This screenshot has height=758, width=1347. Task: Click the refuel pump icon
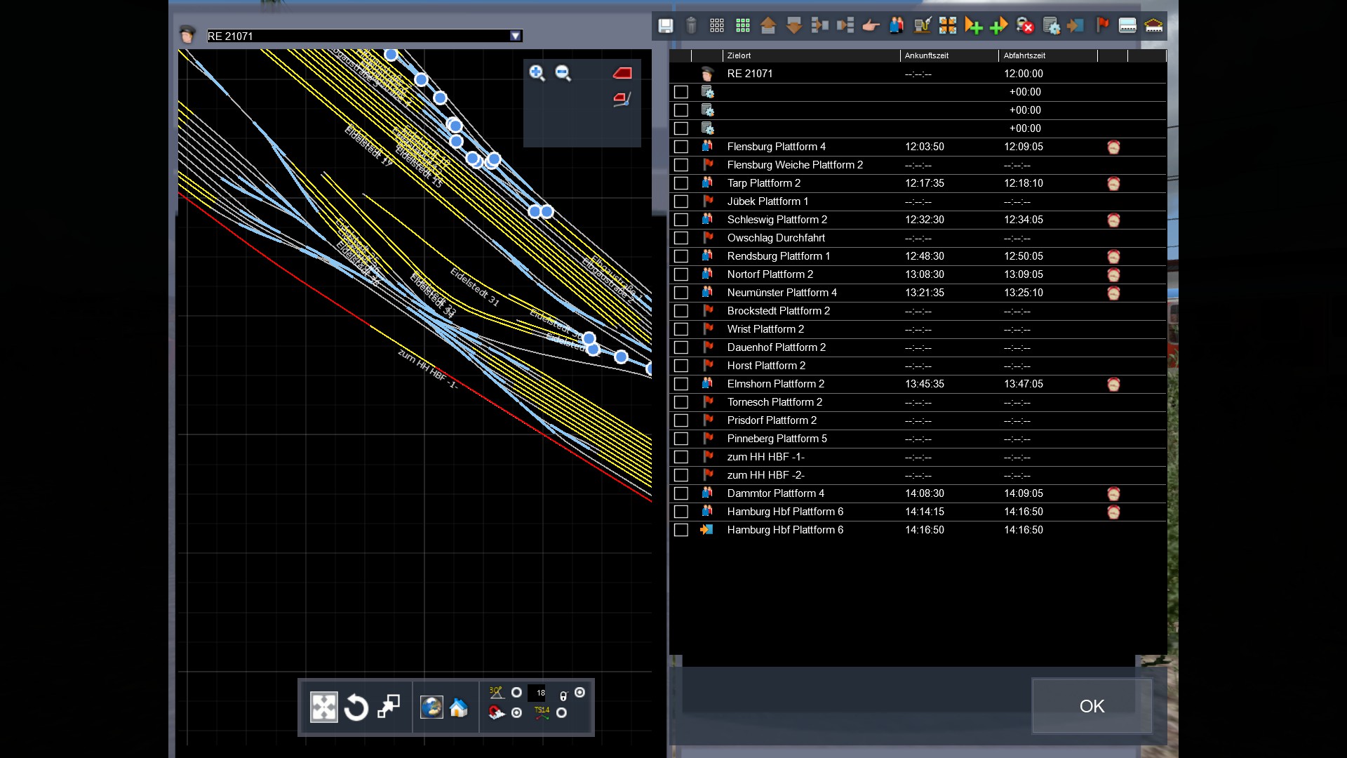point(922,26)
